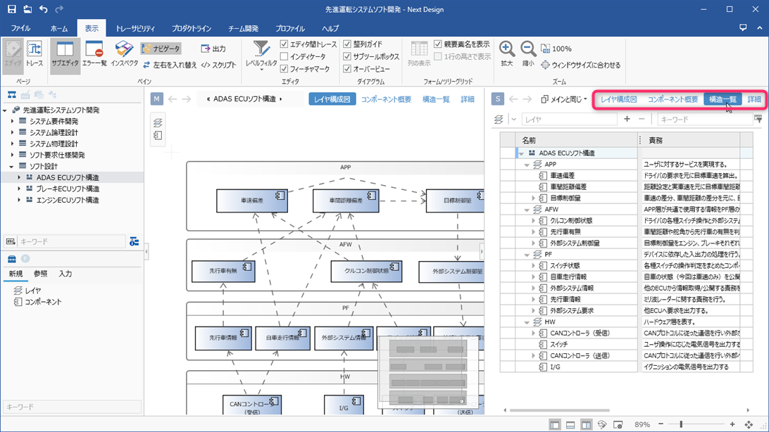Click the キーワード search field in navigator
The image size is (769, 432).
[x=70, y=241]
